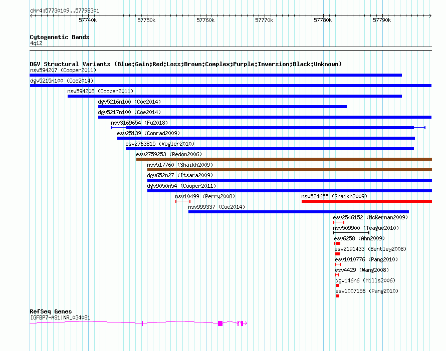This screenshot has height=351, width=446.
Task: Click the red esv1010776 loss marker
Action: (338, 264)
